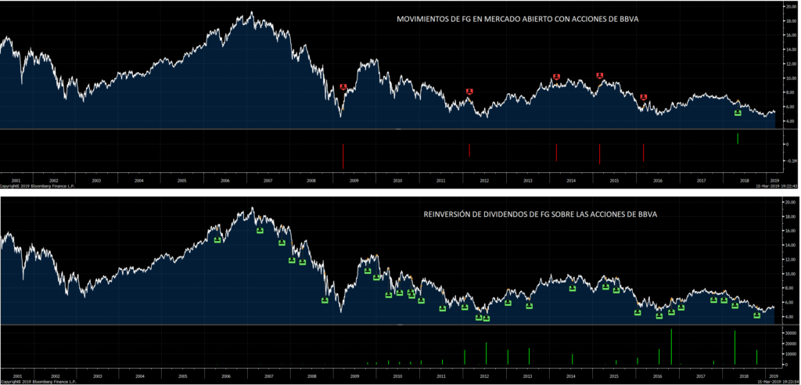Click the red sell marker in early 2012, upper chart

[469, 92]
